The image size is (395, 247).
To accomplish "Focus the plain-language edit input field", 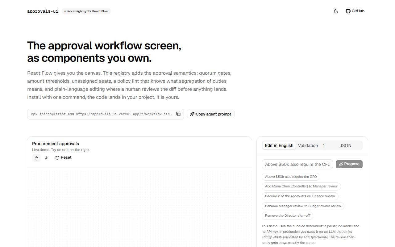I will [x=297, y=164].
